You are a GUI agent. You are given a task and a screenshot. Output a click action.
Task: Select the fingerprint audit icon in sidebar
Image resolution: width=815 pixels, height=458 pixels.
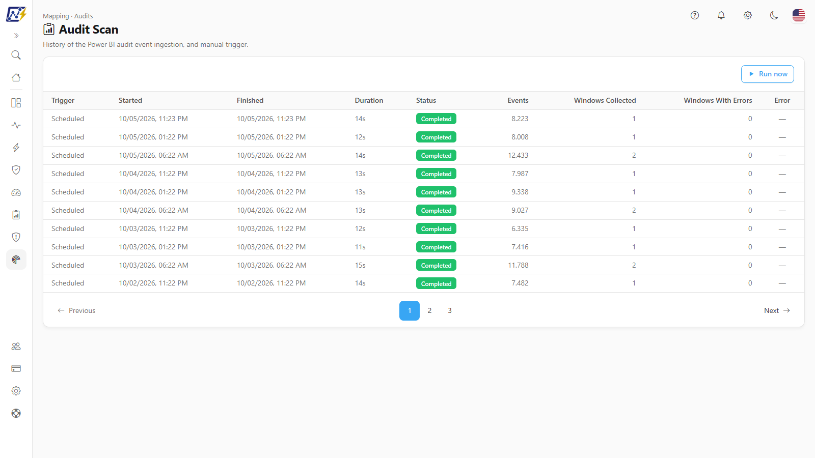[x=16, y=260]
